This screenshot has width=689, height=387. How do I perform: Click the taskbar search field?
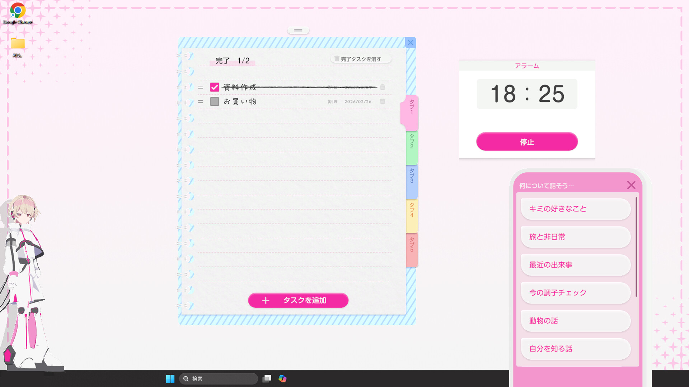point(219,378)
